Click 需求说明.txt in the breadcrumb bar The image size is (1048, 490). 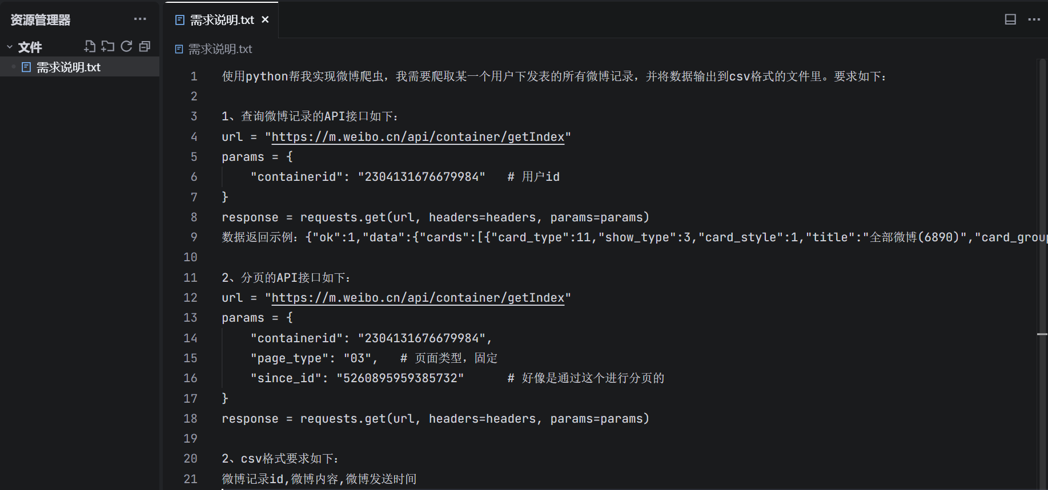220,49
